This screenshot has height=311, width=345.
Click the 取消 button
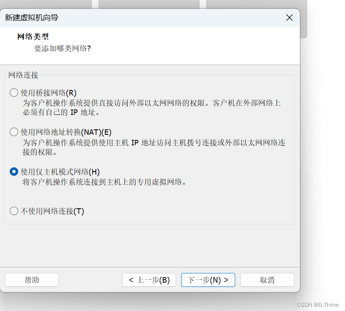(x=267, y=280)
